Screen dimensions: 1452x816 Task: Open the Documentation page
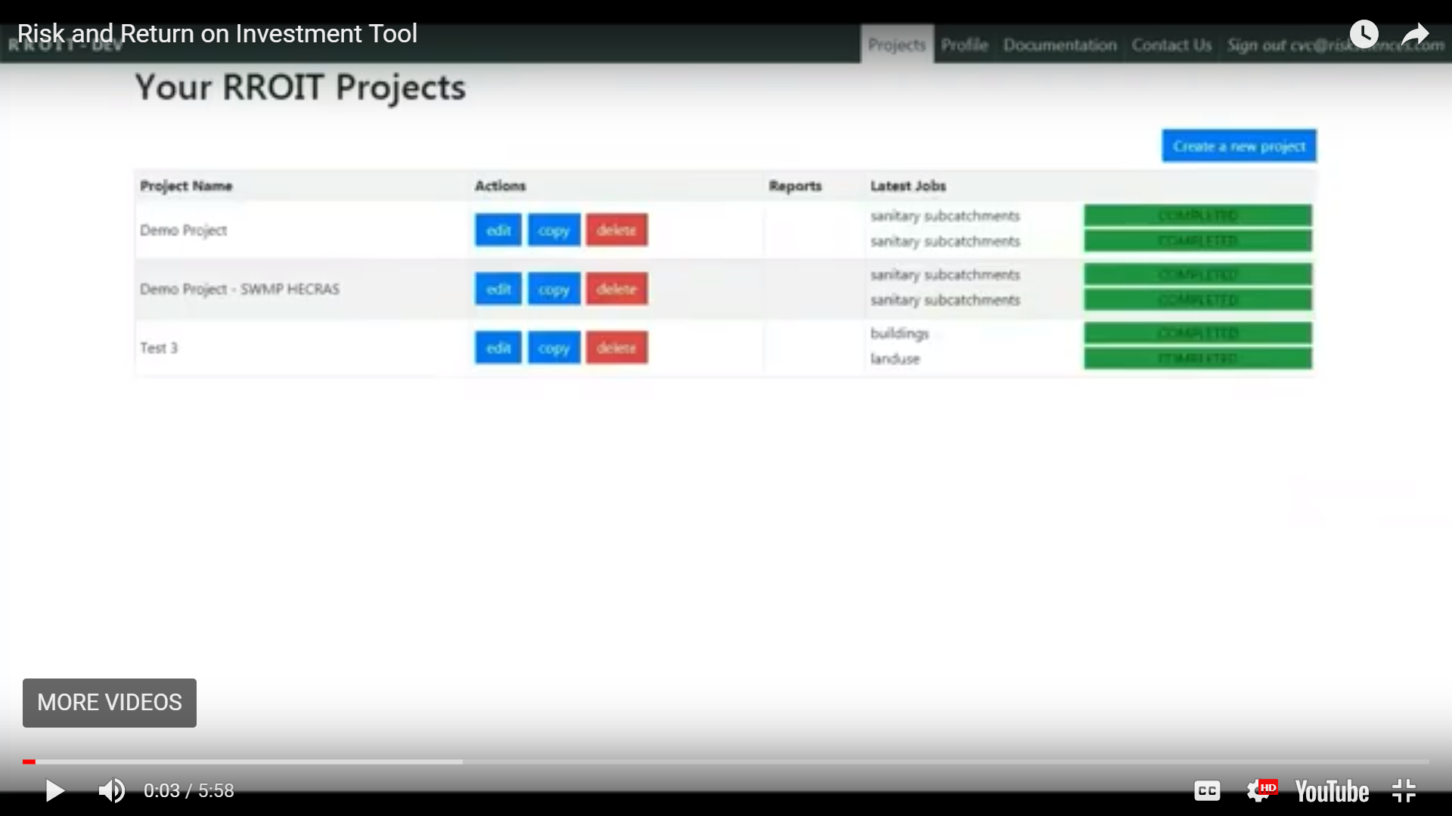(1060, 45)
